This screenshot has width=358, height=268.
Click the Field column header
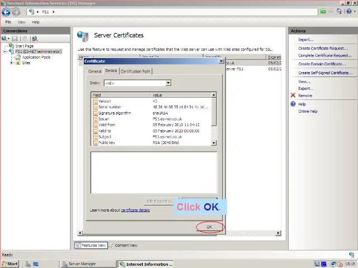pos(121,95)
